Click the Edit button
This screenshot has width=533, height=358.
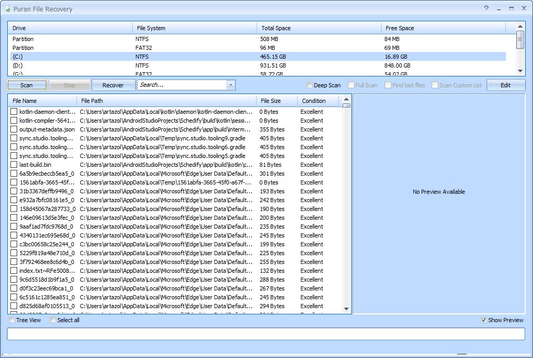[505, 85]
